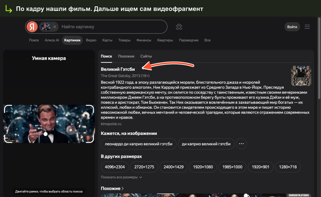The height and width of the screenshot is (197, 321).
Task: Click the white focus point on the photo
Action: tap(45, 134)
